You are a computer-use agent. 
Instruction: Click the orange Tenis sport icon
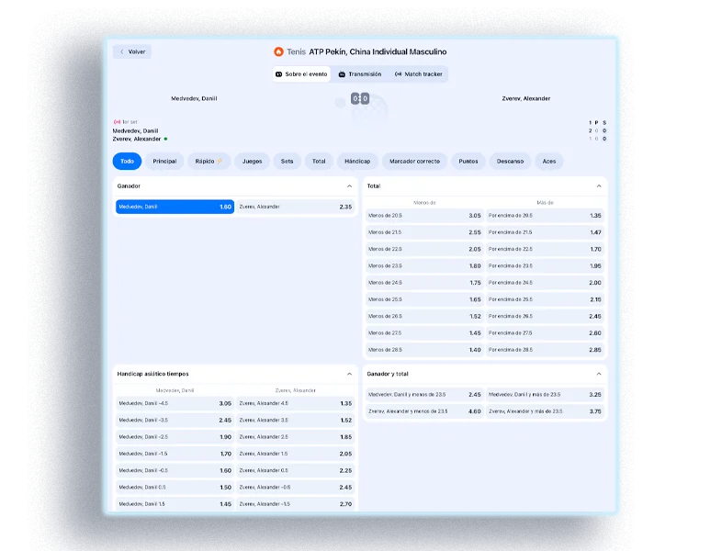[x=278, y=52]
